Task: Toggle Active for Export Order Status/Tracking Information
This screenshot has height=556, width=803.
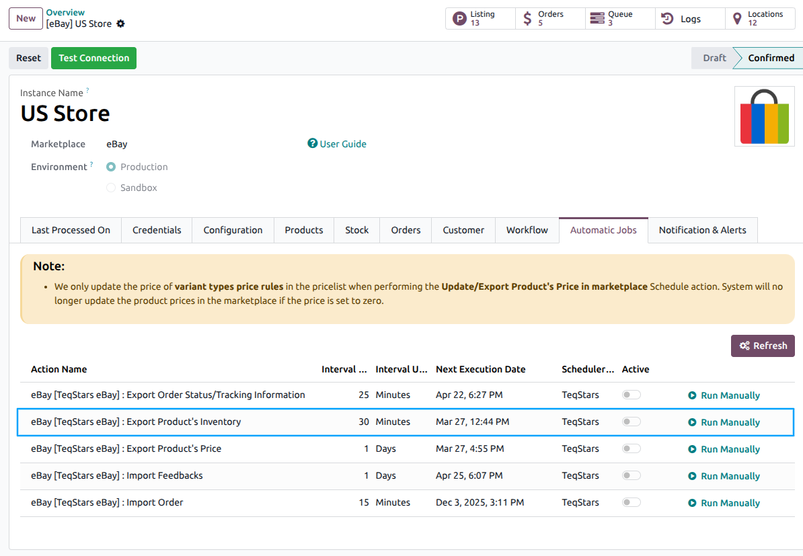Action: 631,395
